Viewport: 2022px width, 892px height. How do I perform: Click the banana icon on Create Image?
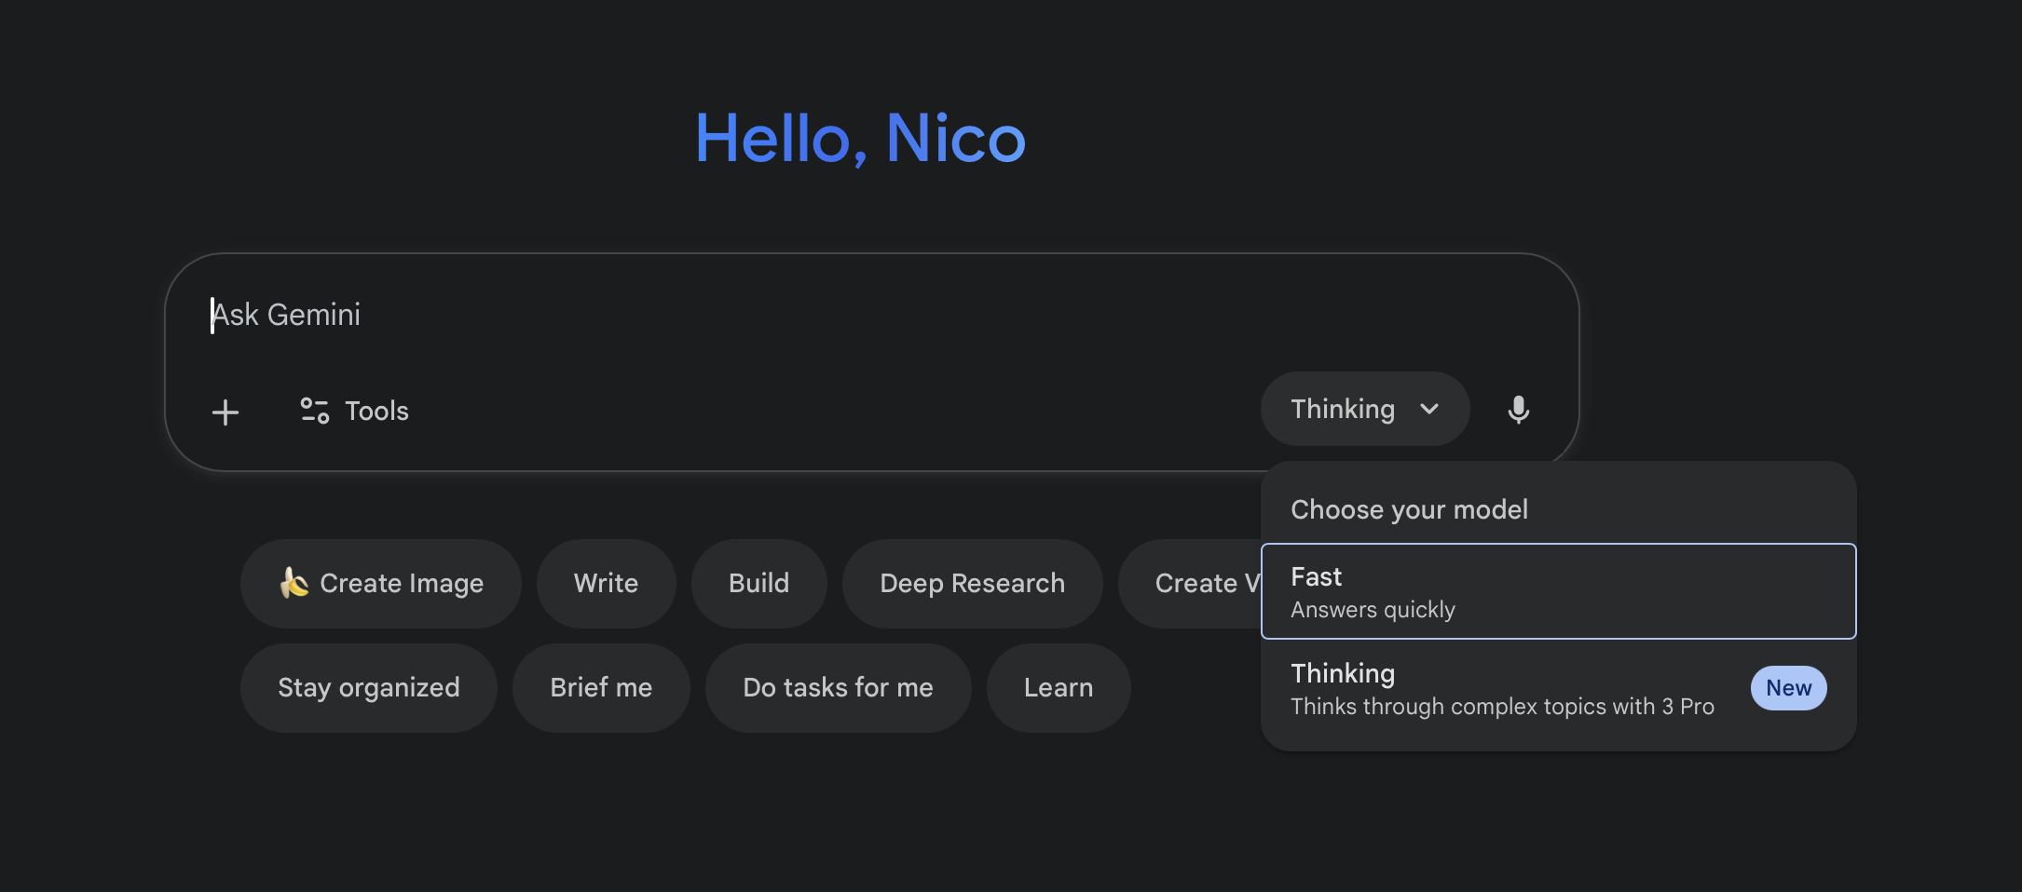coord(294,583)
